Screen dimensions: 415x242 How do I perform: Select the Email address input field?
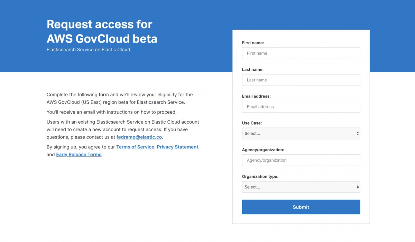(x=301, y=107)
